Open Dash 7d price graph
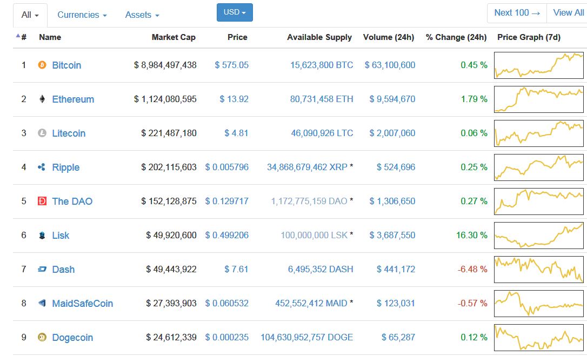Image resolution: width=587 pixels, height=356 pixels. (x=539, y=270)
